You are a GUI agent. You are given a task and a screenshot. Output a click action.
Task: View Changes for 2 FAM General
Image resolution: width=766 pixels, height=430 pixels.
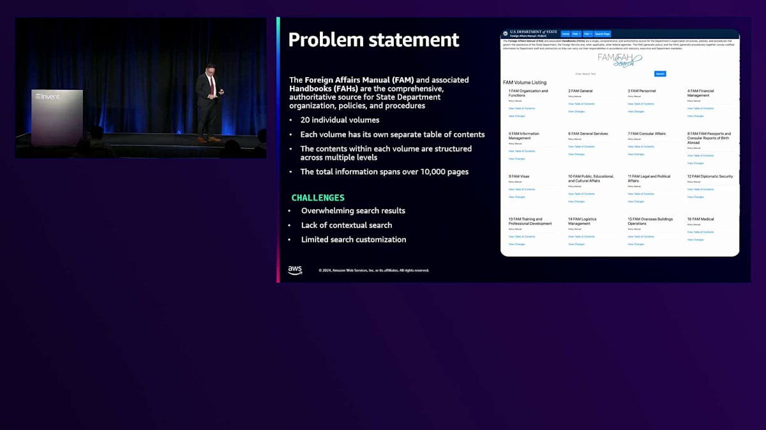pos(576,111)
